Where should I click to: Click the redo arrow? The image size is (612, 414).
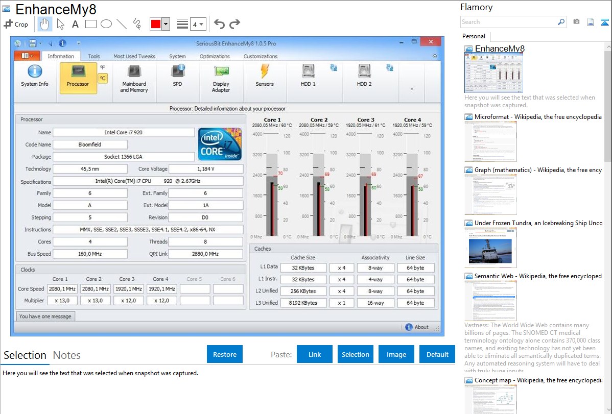coord(235,24)
